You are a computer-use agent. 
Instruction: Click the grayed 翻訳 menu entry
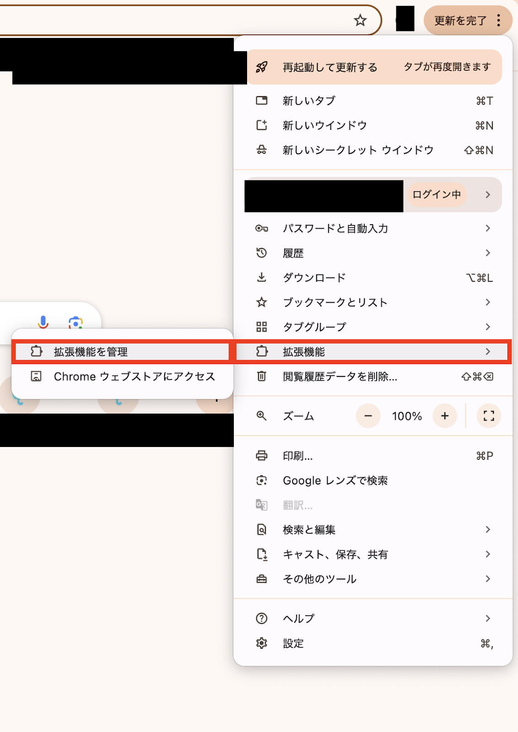pyautogui.click(x=373, y=505)
